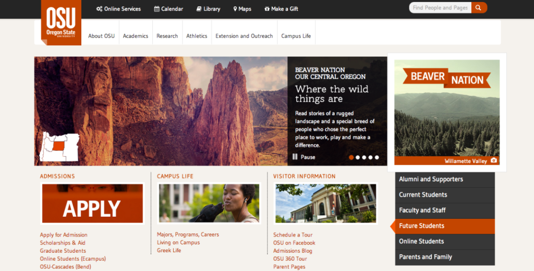Open the About OSU menu
This screenshot has height=271, width=534.
pos(101,36)
